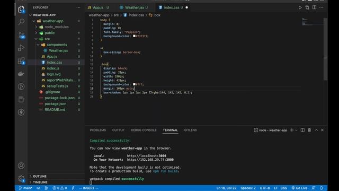Open Source Control view icon
339x191 pixels.
click(x=21, y=35)
